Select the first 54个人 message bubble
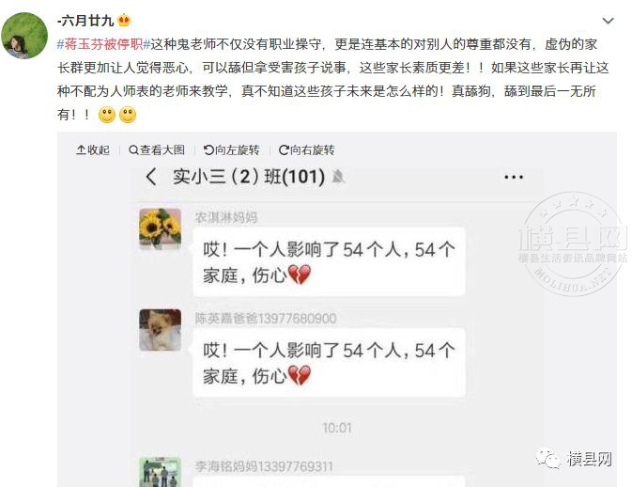Image resolution: width=632 pixels, height=487 pixels. [x=329, y=262]
